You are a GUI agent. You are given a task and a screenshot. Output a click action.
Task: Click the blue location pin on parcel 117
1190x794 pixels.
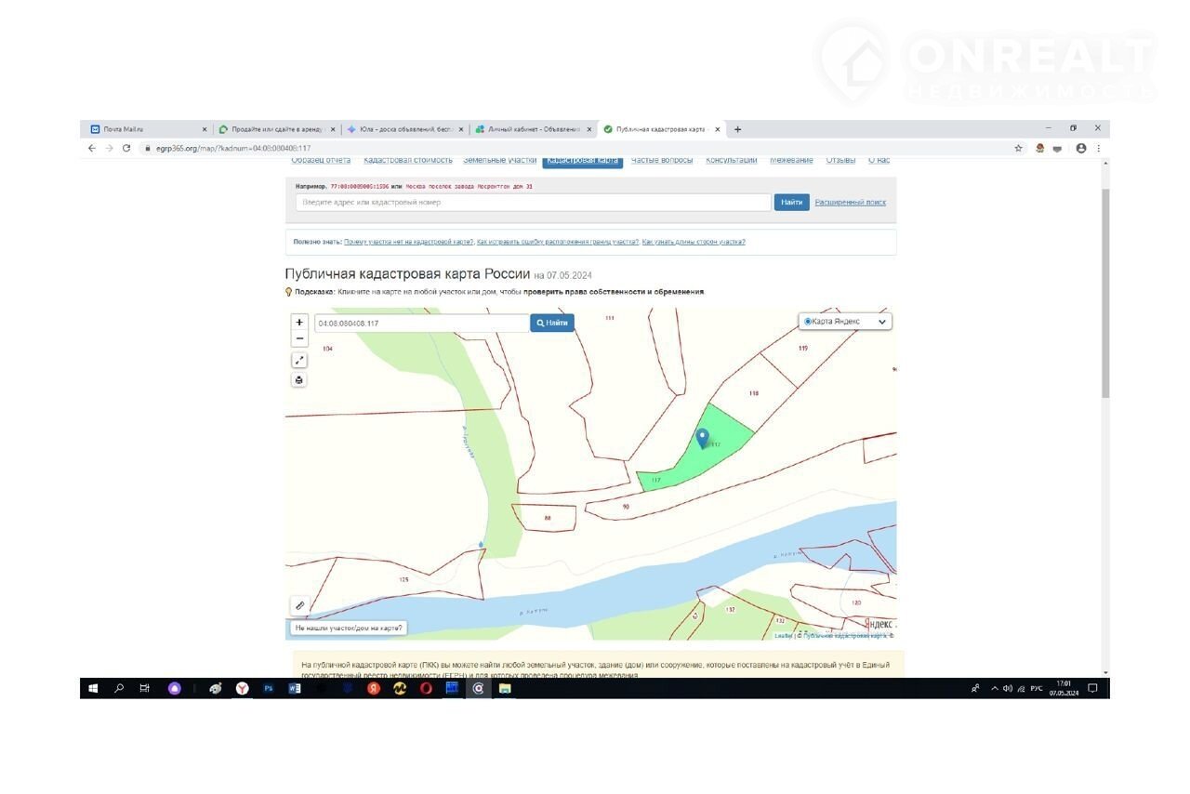click(703, 438)
